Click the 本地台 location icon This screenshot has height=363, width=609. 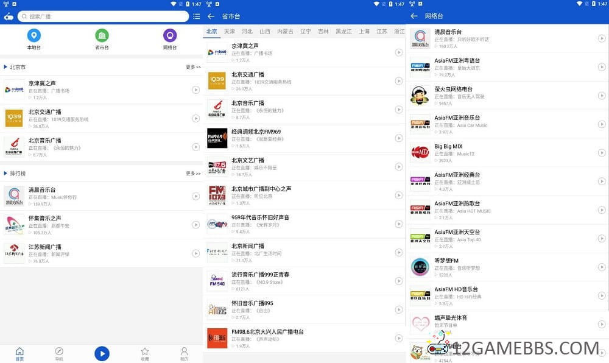34,35
